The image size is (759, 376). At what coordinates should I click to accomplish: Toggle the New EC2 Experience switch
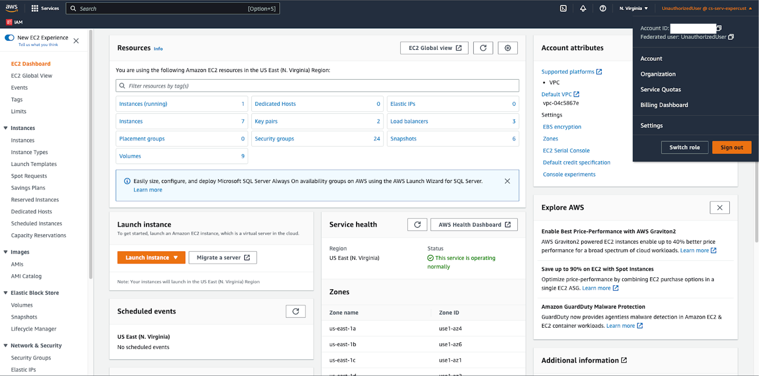(x=10, y=37)
